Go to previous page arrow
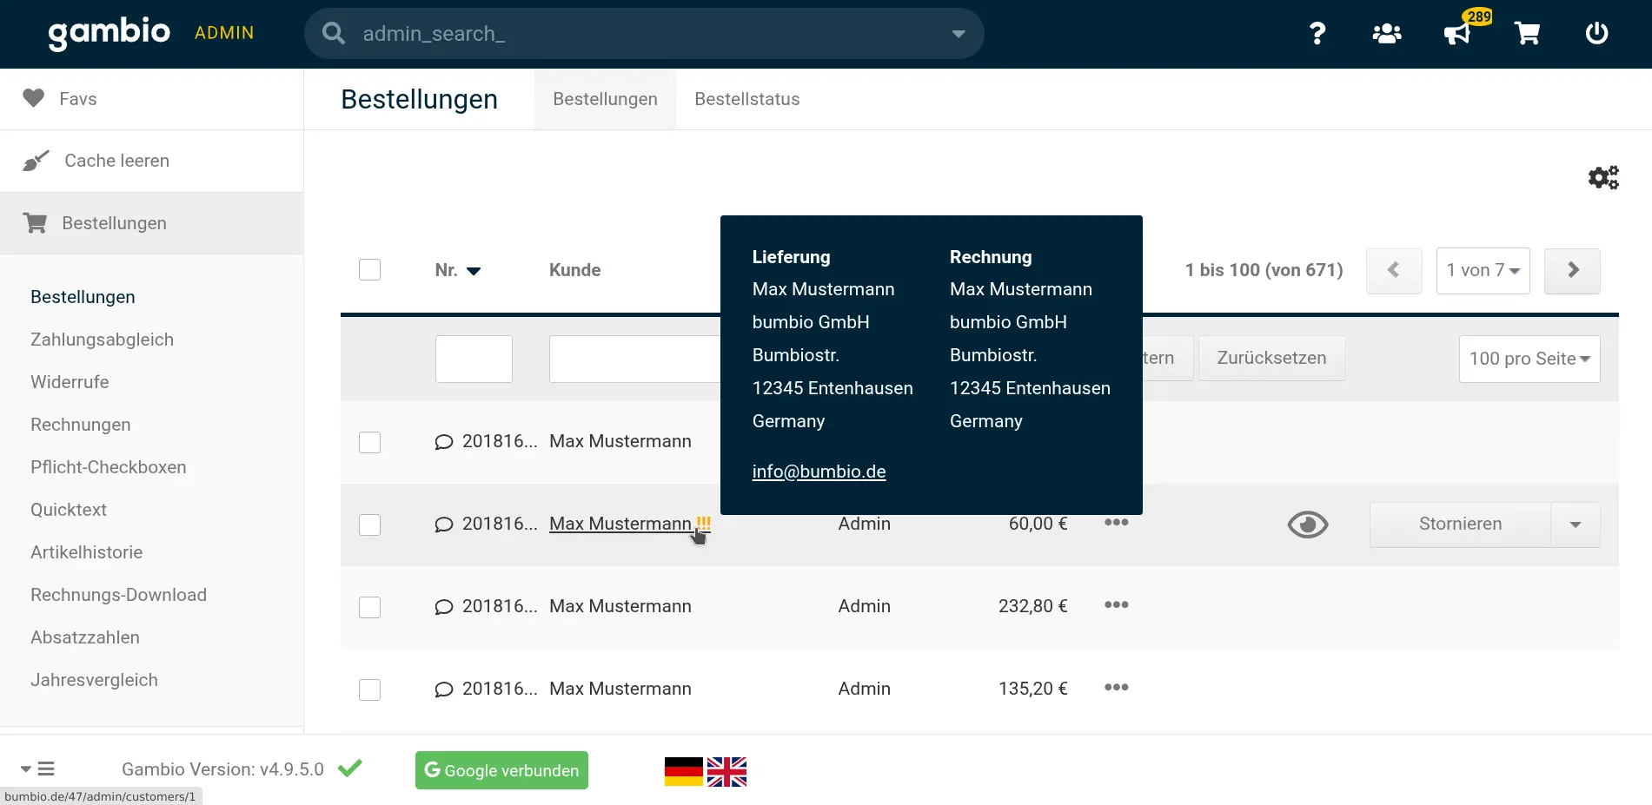The height and width of the screenshot is (805, 1652). pos(1394,270)
